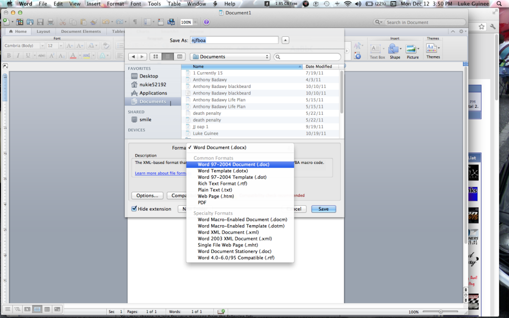Open the Document Elements ribbon tab
The height and width of the screenshot is (318, 509).
[81, 31]
